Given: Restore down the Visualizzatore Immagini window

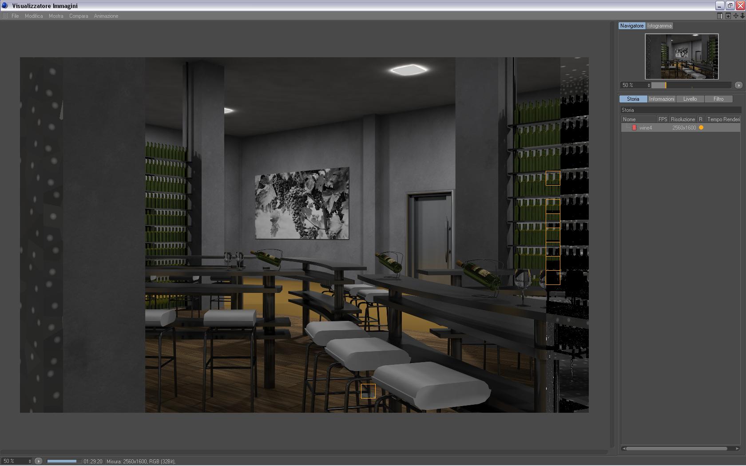Looking at the screenshot, I should point(730,6).
